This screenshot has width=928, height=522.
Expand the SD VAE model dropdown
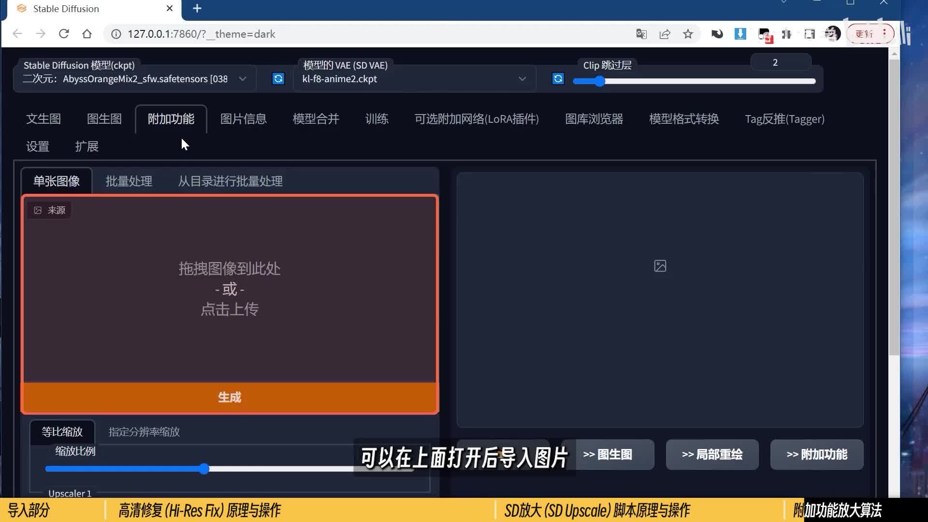(x=522, y=79)
